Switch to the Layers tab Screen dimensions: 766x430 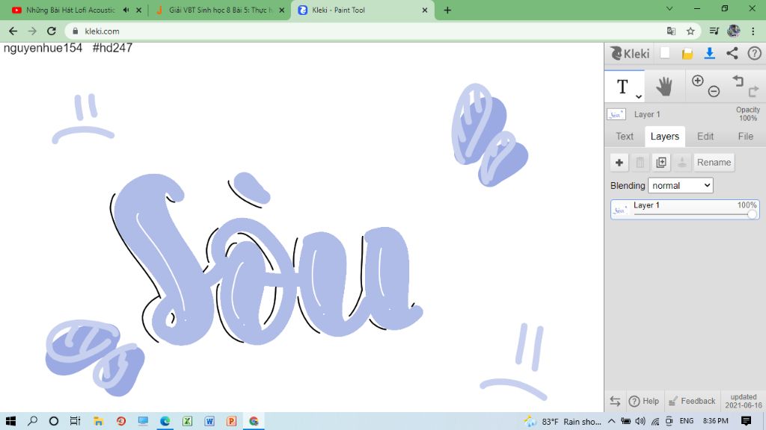(664, 137)
